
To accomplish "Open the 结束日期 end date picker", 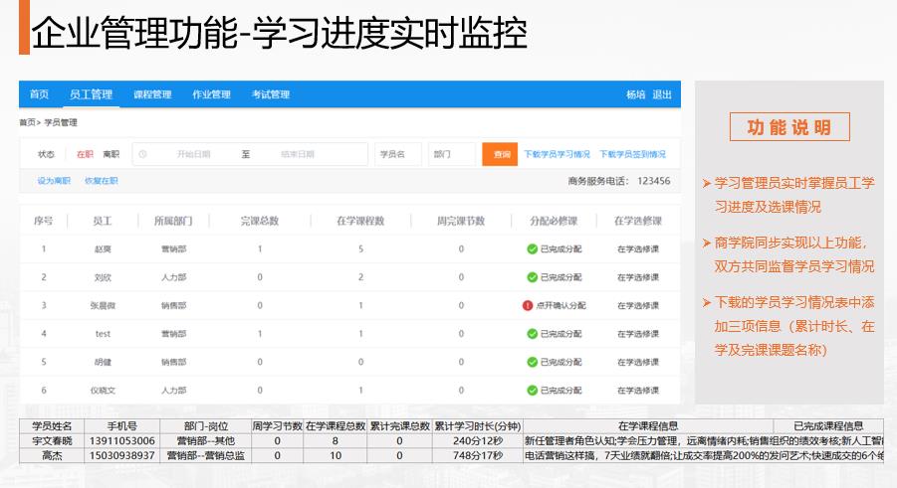I will (x=298, y=154).
